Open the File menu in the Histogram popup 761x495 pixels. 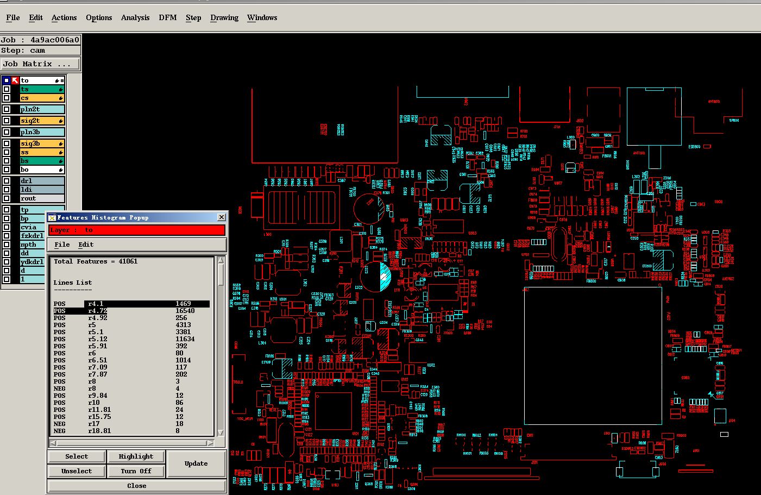(62, 245)
